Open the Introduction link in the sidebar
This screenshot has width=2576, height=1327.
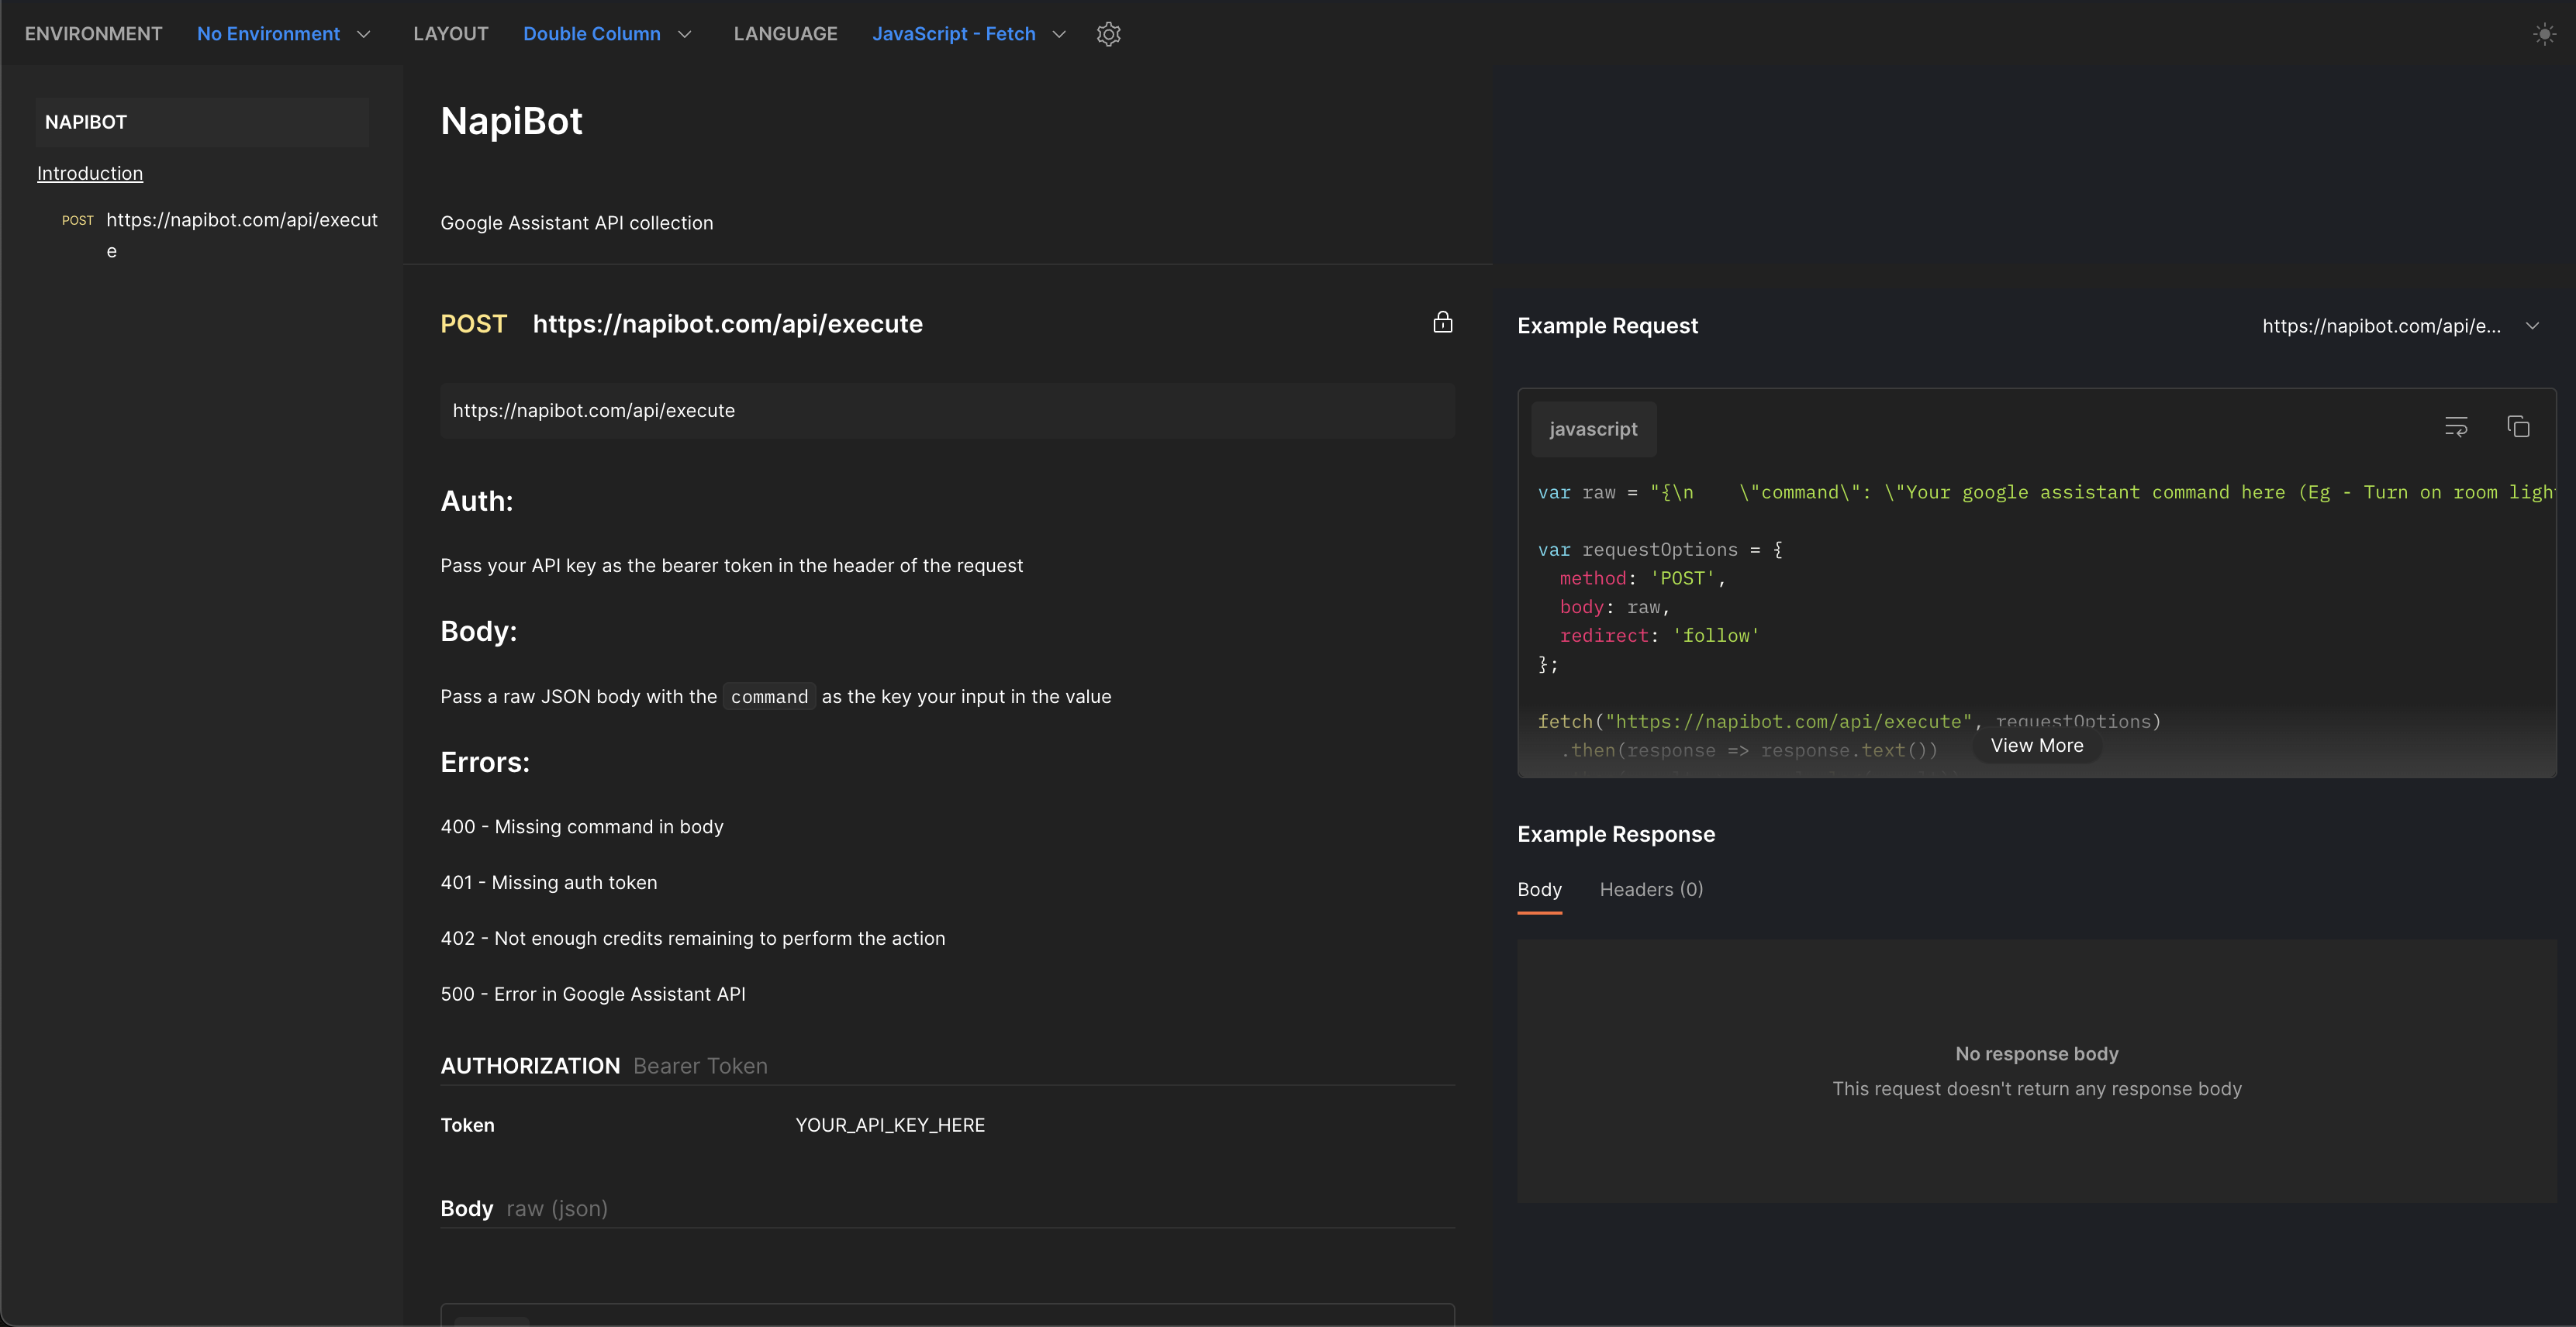point(90,173)
